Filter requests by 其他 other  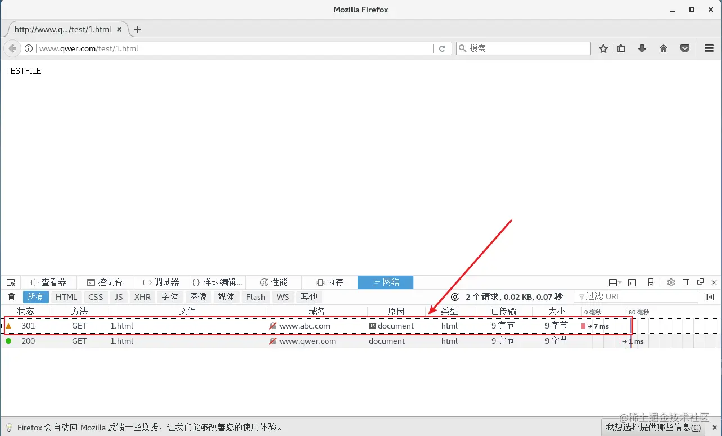click(309, 297)
